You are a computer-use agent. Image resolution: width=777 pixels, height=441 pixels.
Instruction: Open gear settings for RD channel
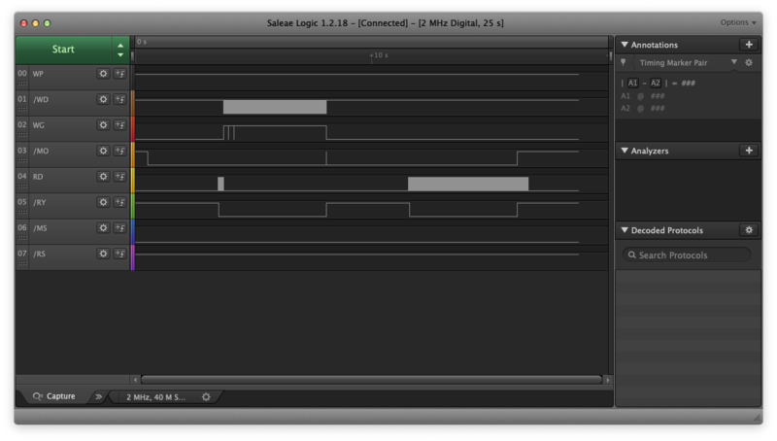pyautogui.click(x=103, y=177)
